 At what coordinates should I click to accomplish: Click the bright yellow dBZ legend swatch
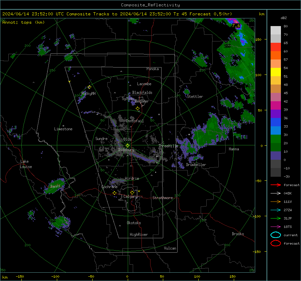pos(276,72)
